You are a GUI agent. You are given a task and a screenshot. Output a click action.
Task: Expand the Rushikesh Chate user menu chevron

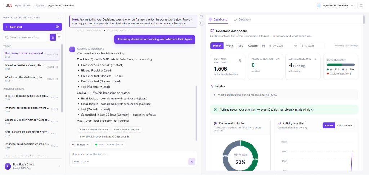59,166
